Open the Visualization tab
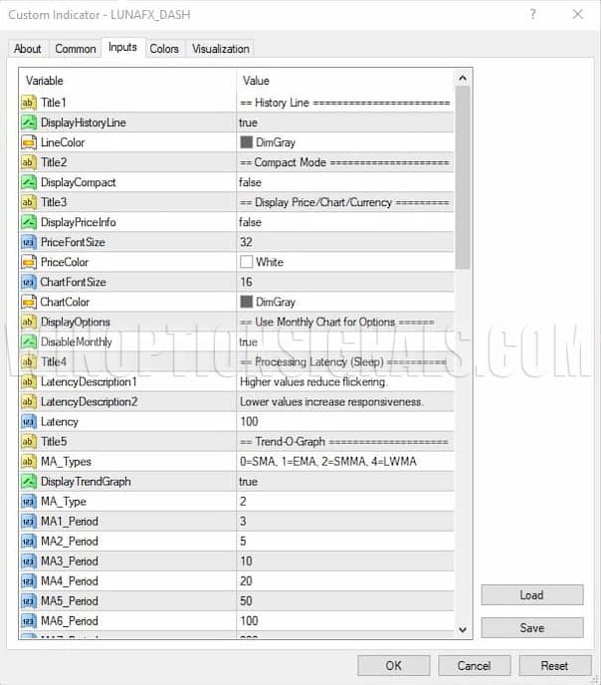This screenshot has height=685, width=601. click(x=221, y=49)
